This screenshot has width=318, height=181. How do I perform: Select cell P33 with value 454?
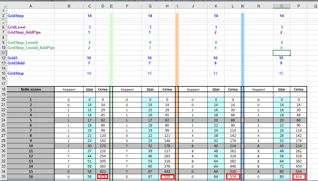pos(299,166)
